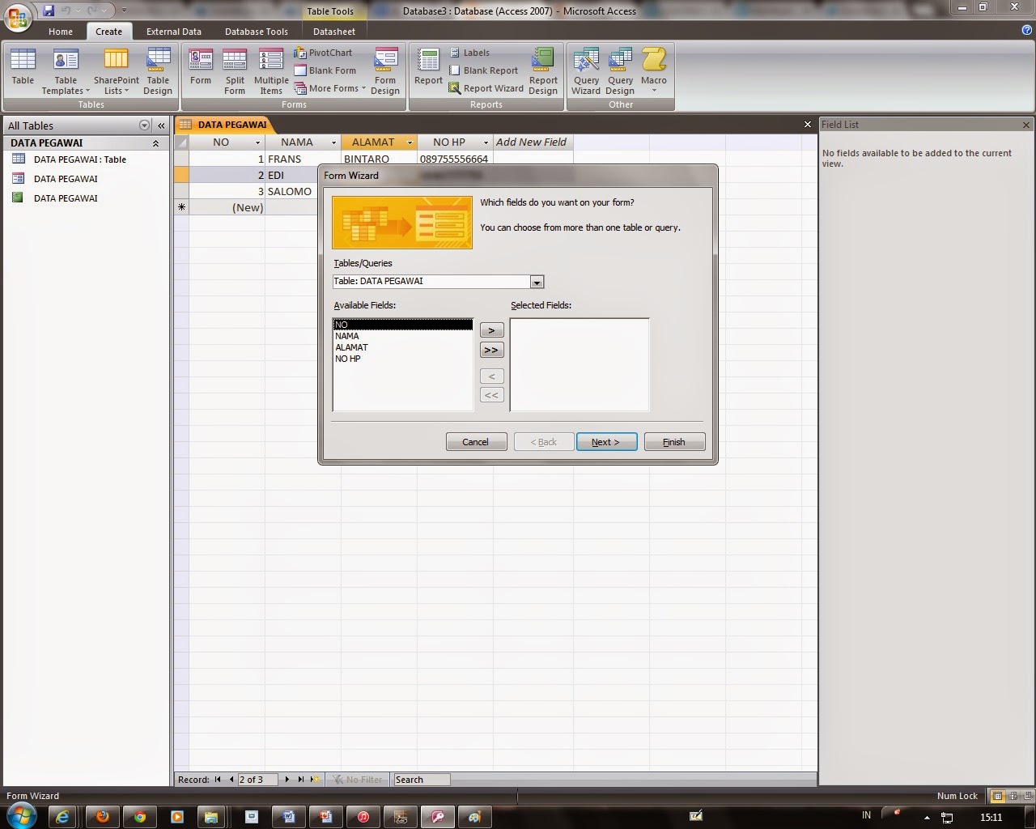Open Google Chrome from the taskbar
Screen dimensions: 1036x829
click(x=139, y=817)
